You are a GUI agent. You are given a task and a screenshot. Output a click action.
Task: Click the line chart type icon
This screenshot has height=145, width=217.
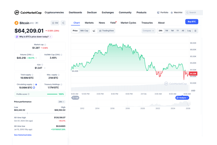click(94, 31)
